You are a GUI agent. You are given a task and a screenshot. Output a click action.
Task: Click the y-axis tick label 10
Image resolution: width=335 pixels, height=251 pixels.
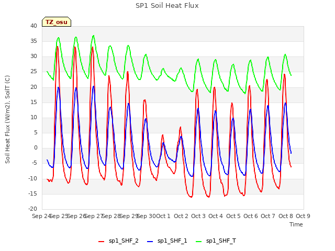(33, 117)
